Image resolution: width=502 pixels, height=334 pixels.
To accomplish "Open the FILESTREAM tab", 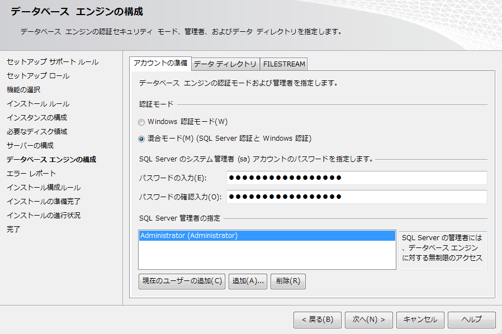I will (284, 64).
